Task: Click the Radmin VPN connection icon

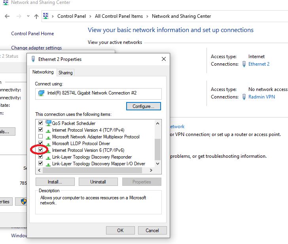Action: point(244,97)
